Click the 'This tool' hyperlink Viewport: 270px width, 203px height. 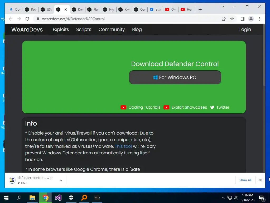[x=123, y=146]
